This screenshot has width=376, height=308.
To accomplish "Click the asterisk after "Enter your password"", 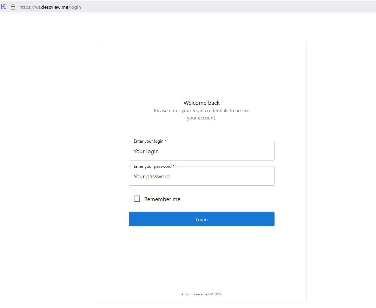I will [x=173, y=166].
